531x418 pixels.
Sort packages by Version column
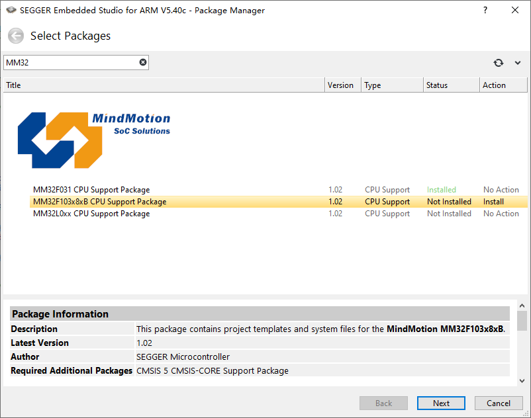(x=343, y=85)
